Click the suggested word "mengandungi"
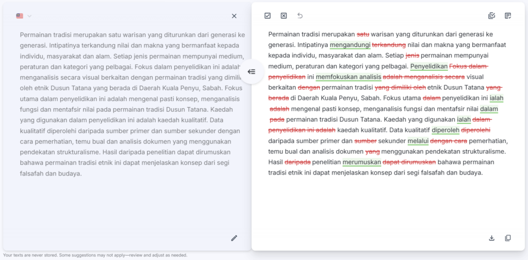The width and height of the screenshot is (528, 260). [x=350, y=45]
